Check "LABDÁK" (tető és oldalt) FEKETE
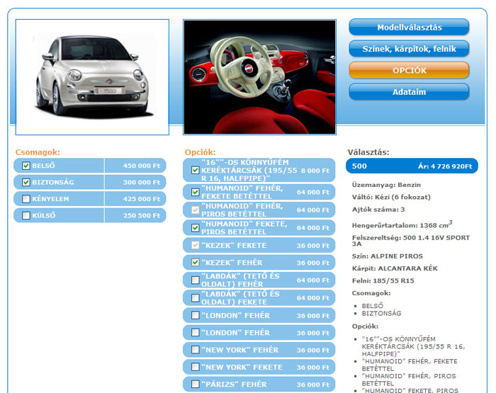The image size is (496, 393). (x=195, y=298)
